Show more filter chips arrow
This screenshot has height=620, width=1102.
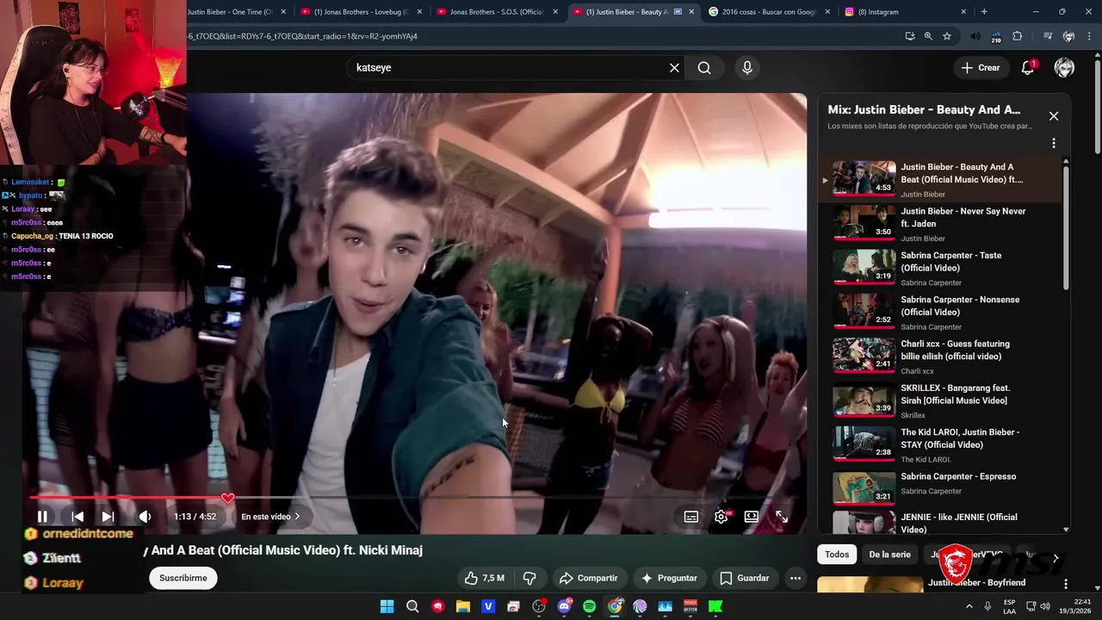click(1056, 558)
